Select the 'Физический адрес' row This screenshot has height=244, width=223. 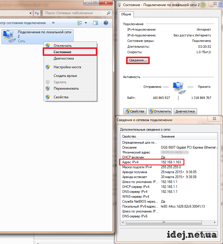(169, 152)
